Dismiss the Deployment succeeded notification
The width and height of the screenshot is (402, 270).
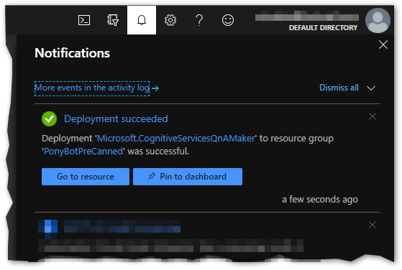click(373, 116)
